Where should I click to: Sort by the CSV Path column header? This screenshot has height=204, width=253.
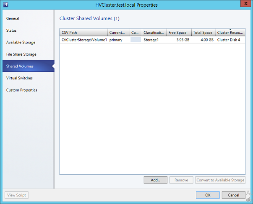[x=83, y=33]
